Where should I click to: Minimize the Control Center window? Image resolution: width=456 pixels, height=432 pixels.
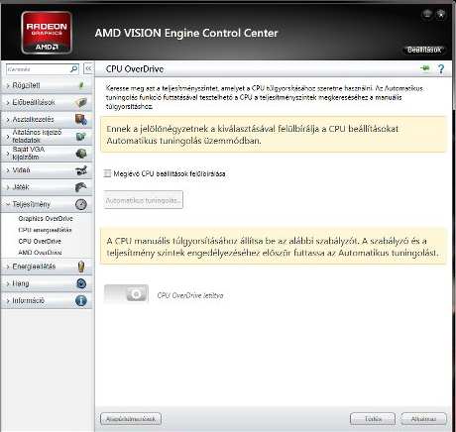(427, 14)
